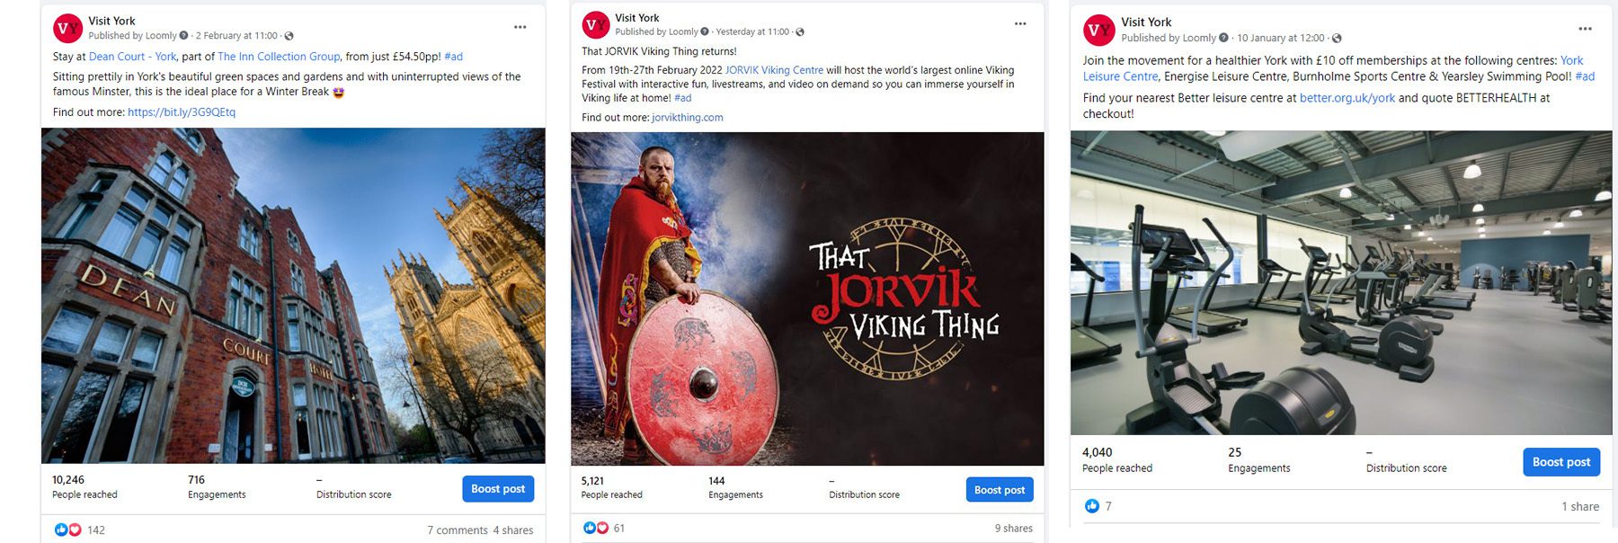Open the JORVIK Viking Centre page link
Image resolution: width=1618 pixels, height=543 pixels.
pos(774,70)
